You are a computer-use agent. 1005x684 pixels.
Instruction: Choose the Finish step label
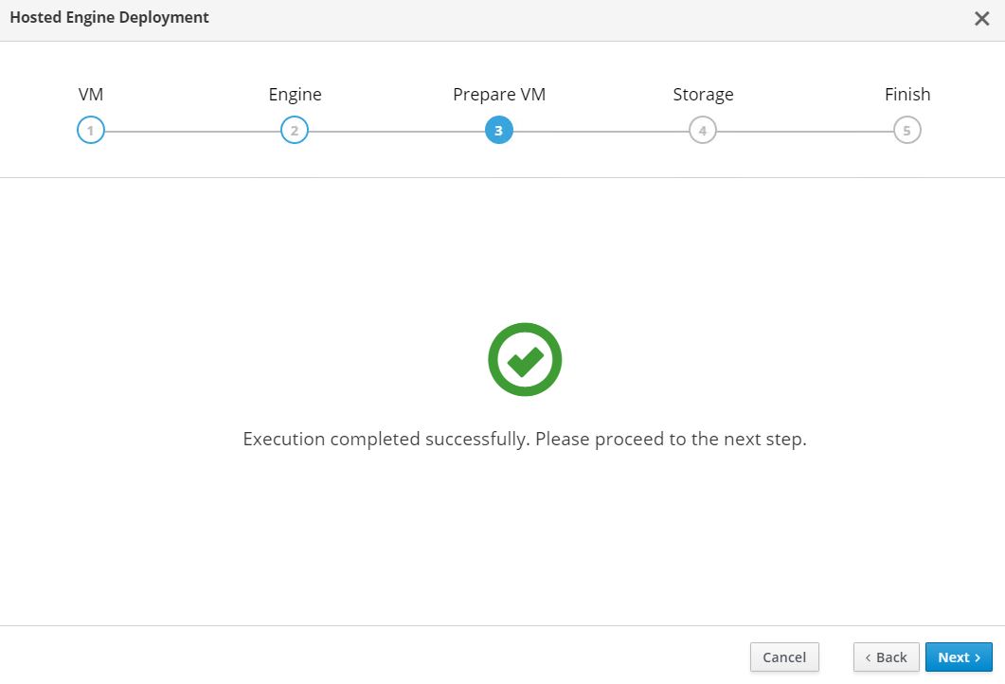[906, 95]
